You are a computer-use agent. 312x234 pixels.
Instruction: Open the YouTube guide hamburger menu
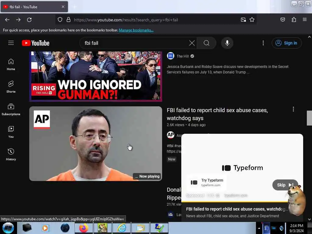click(x=11, y=43)
